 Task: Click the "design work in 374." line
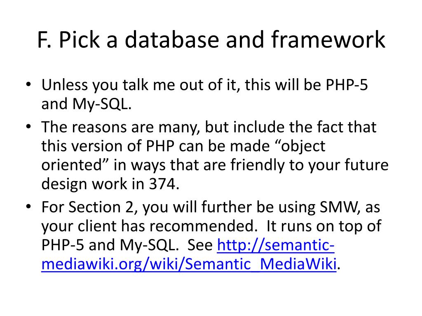pos(110,184)
